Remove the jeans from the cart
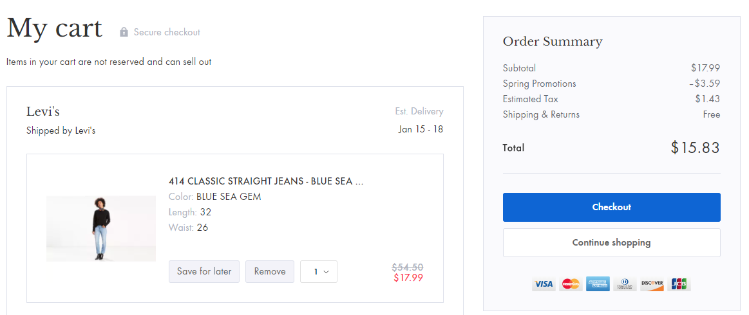 pos(270,272)
